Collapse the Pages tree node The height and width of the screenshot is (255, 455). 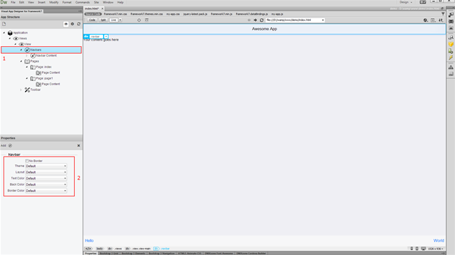click(x=21, y=61)
